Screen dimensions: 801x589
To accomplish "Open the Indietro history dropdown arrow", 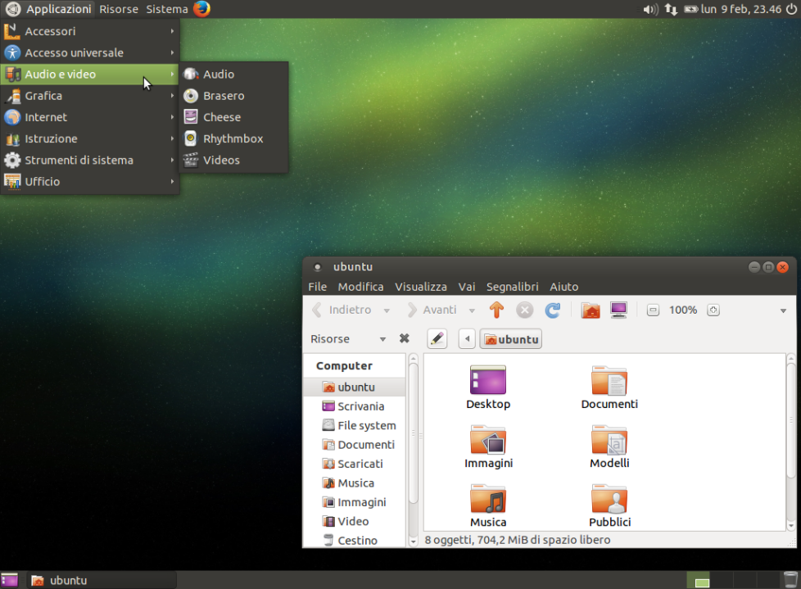I will (387, 310).
